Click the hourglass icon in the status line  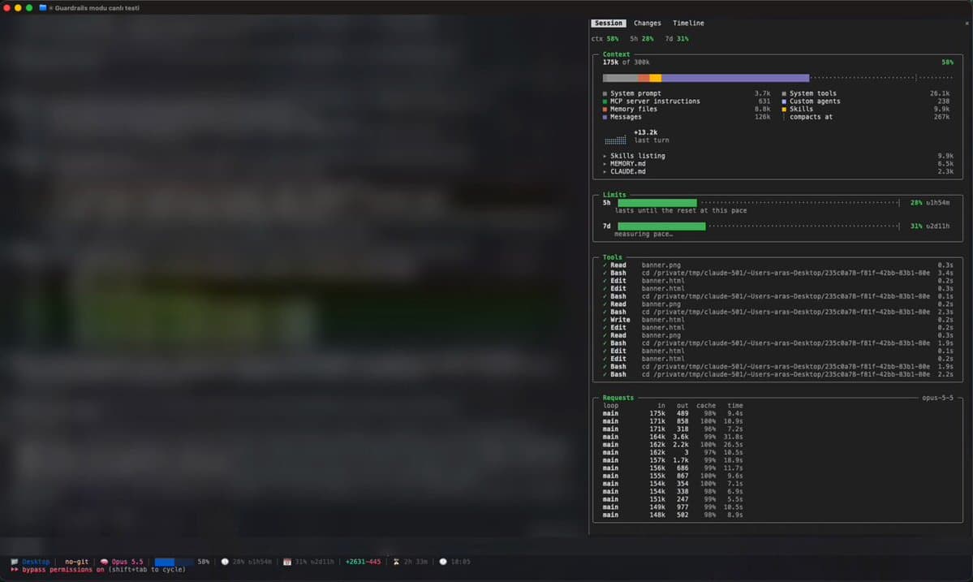click(396, 563)
